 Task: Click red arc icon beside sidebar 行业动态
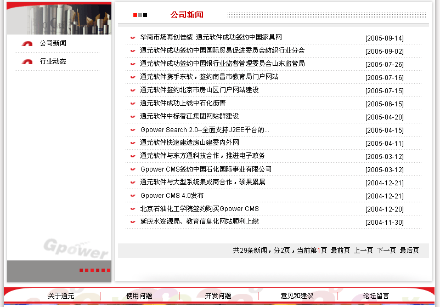click(x=27, y=62)
